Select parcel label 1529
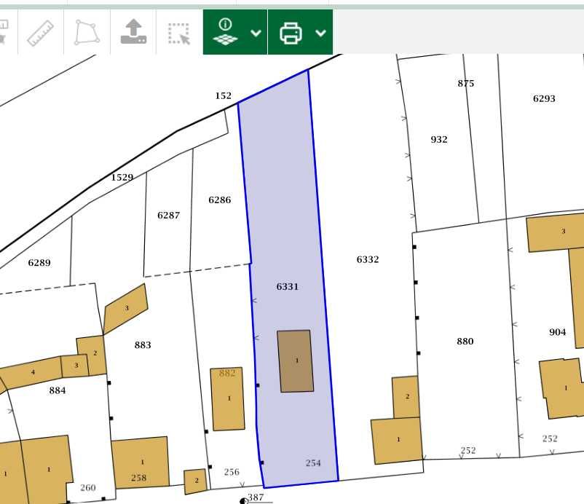 click(122, 177)
